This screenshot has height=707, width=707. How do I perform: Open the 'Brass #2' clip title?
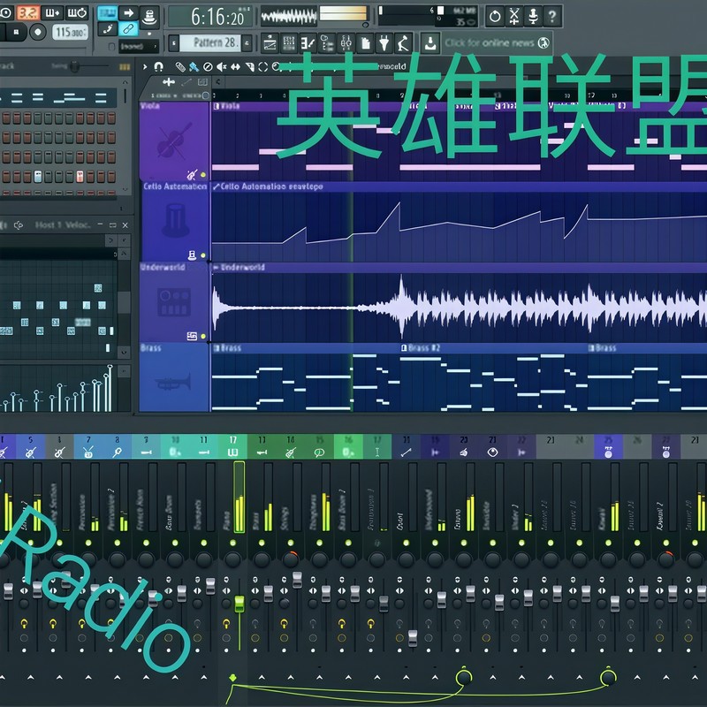[424, 347]
